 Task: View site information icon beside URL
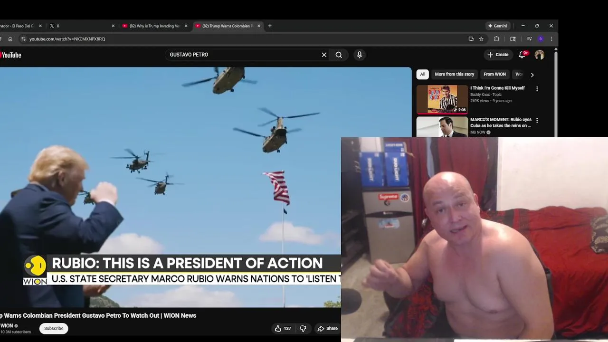(x=23, y=39)
